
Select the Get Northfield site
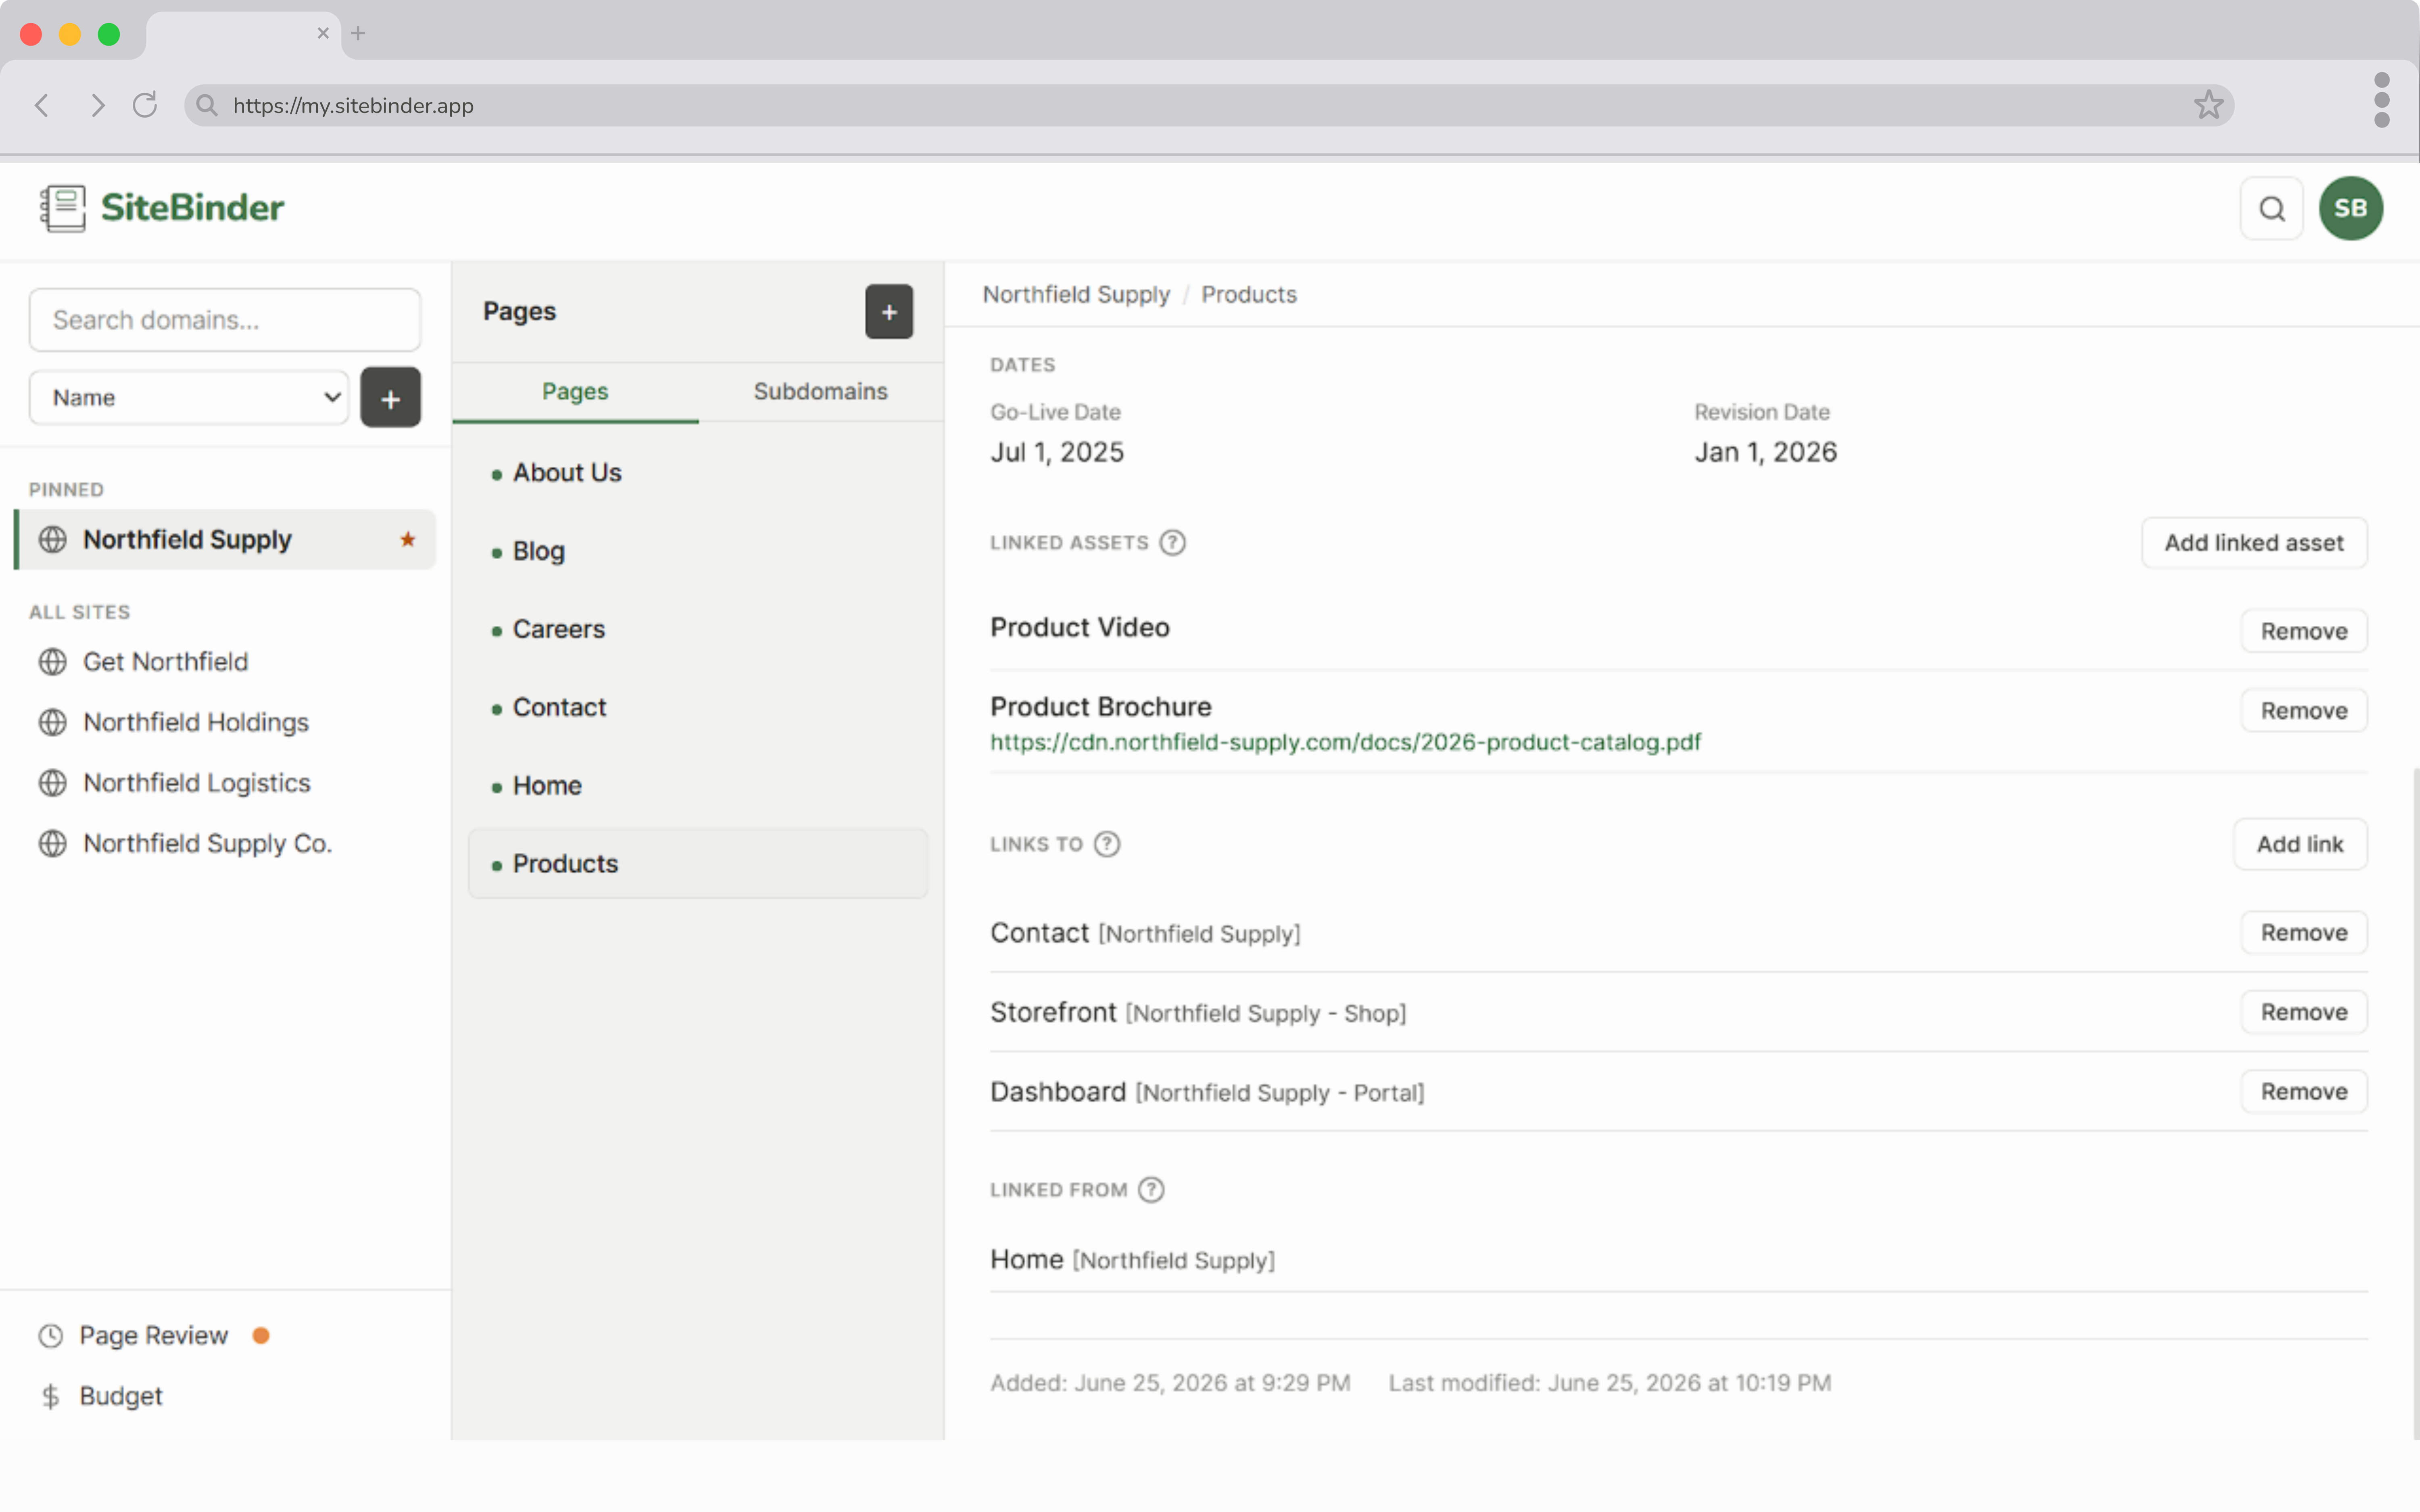226,662
